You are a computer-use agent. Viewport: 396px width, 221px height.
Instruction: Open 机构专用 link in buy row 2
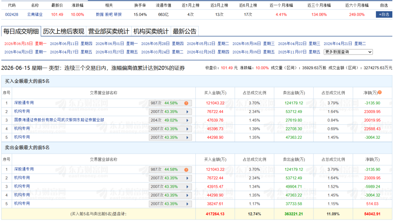tap(22, 111)
